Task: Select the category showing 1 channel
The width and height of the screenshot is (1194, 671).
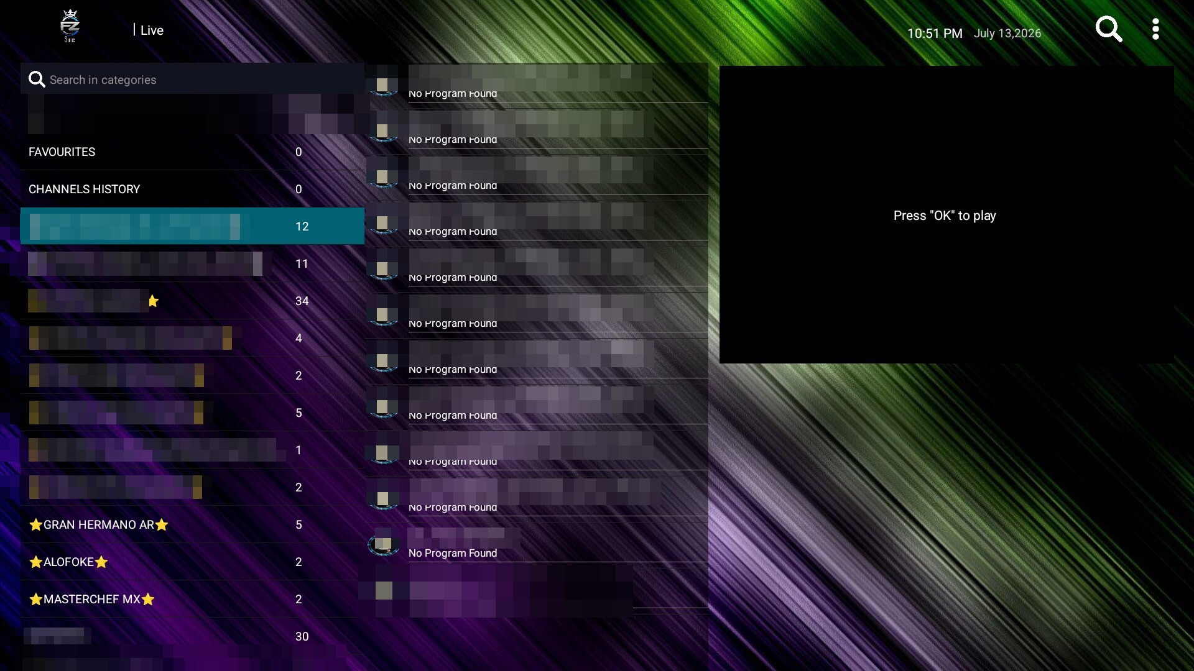Action: click(x=192, y=450)
